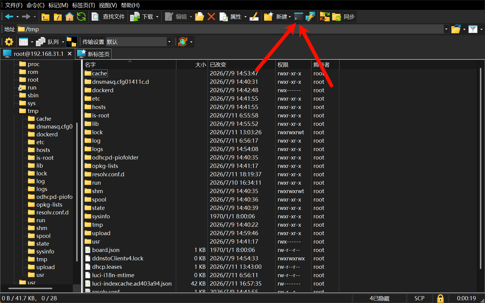The width and height of the screenshot is (485, 303).
Task: Click the 属性 properties button
Action: 230,17
